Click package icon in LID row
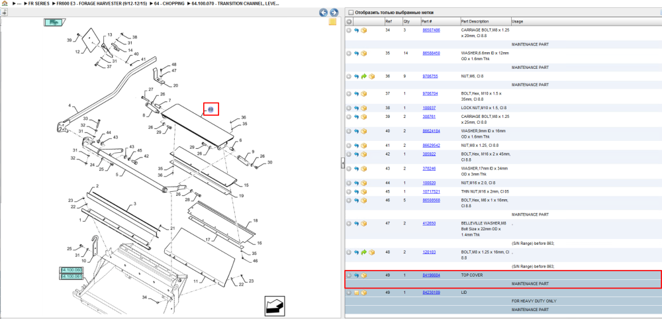 [364, 293]
